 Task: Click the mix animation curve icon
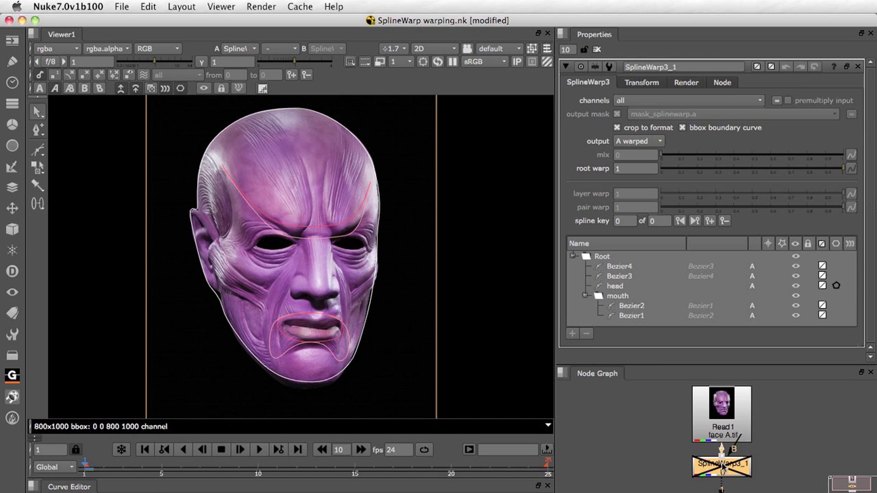click(x=851, y=155)
